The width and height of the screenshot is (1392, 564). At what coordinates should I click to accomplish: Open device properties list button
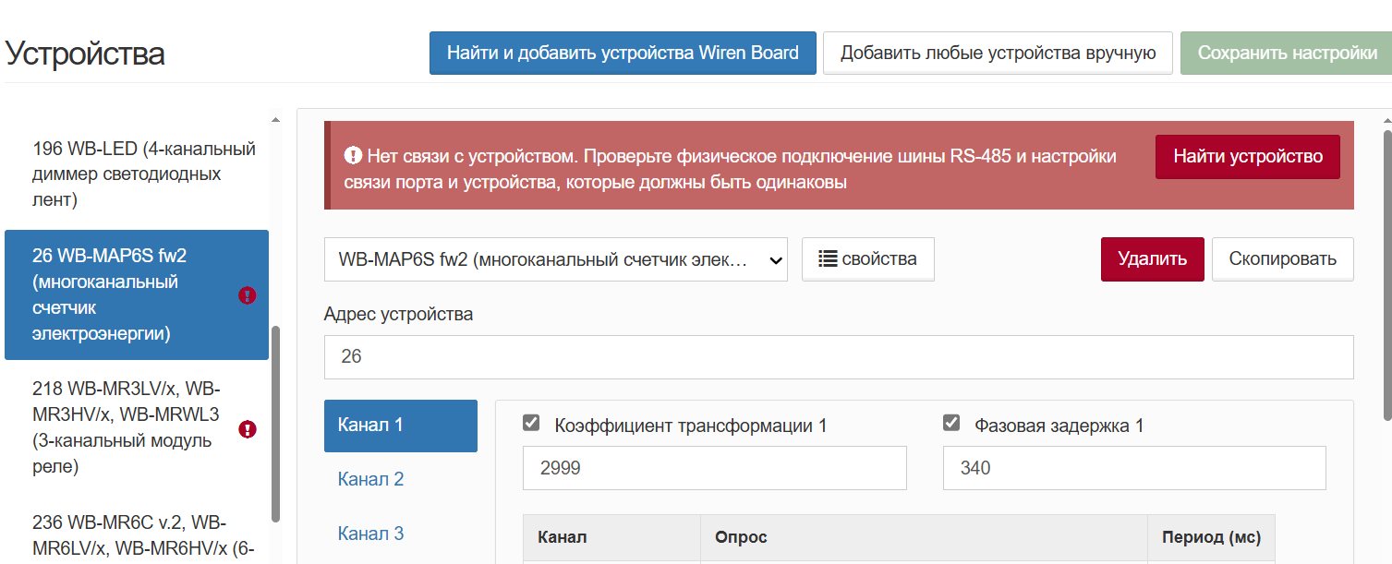(x=868, y=259)
